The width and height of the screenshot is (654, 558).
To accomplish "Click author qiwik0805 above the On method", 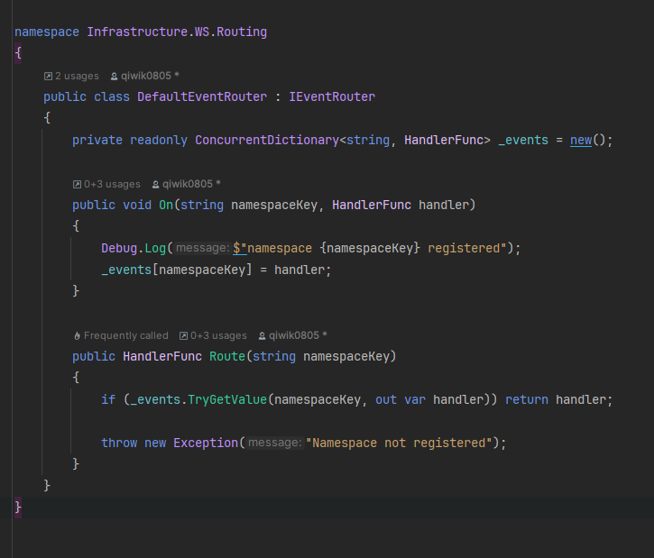I will pyautogui.click(x=188, y=184).
